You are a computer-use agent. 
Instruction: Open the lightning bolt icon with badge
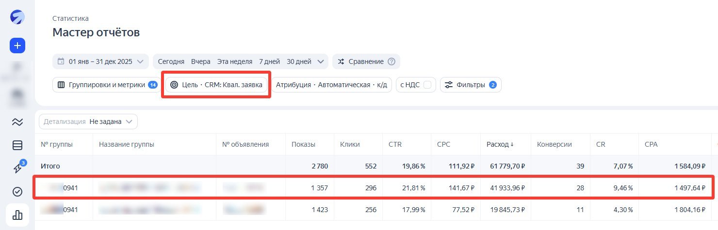[17, 169]
